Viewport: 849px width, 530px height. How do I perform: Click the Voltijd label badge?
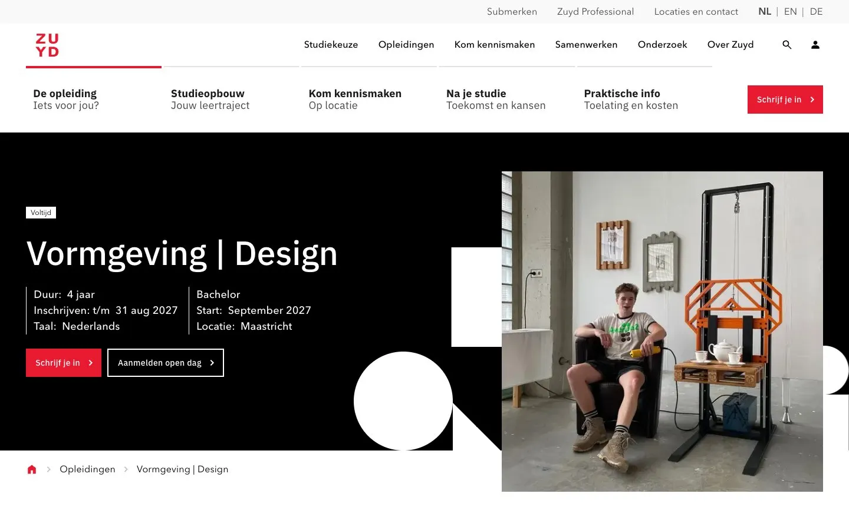click(x=41, y=213)
